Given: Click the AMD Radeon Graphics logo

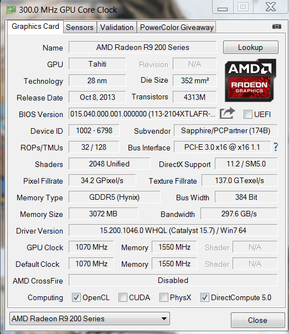Looking at the screenshot, I should [x=250, y=80].
